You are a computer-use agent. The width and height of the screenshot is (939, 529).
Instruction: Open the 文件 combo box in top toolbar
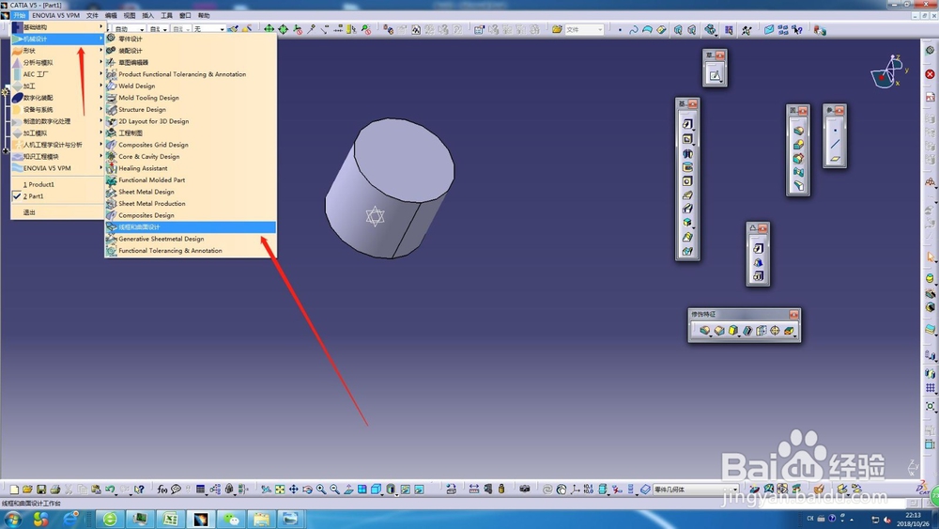(x=584, y=29)
